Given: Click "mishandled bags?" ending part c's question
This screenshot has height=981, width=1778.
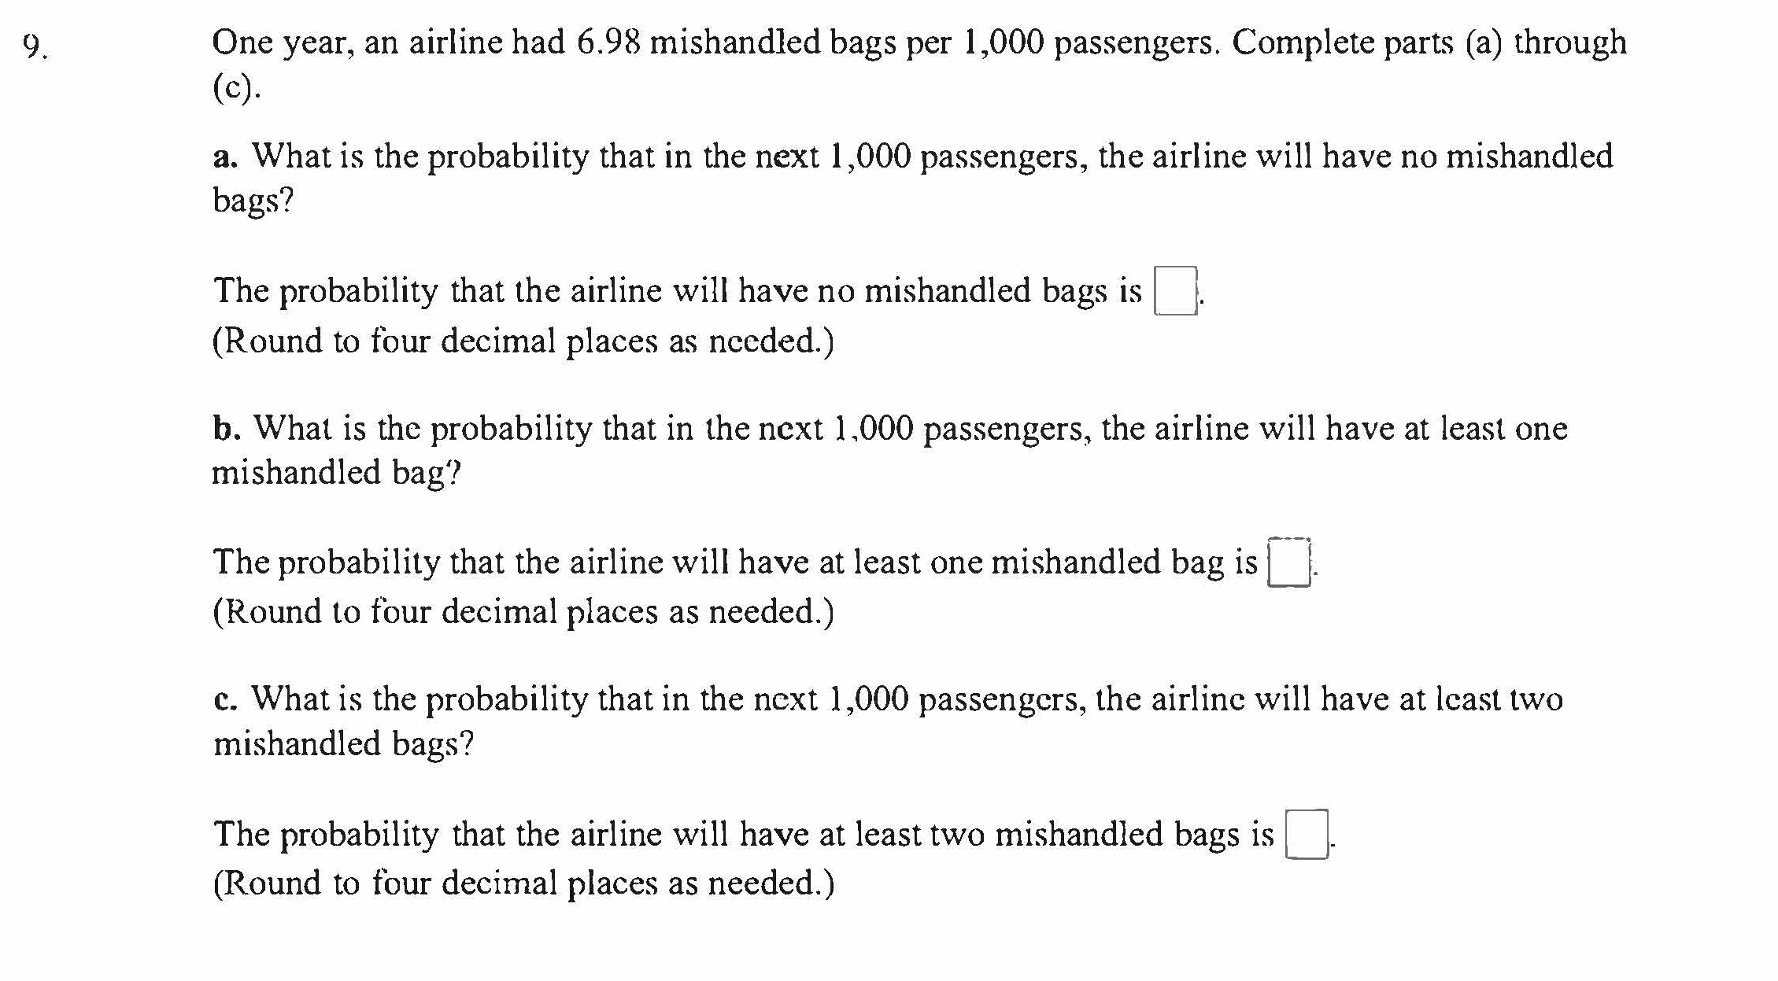Looking at the screenshot, I should click(344, 743).
